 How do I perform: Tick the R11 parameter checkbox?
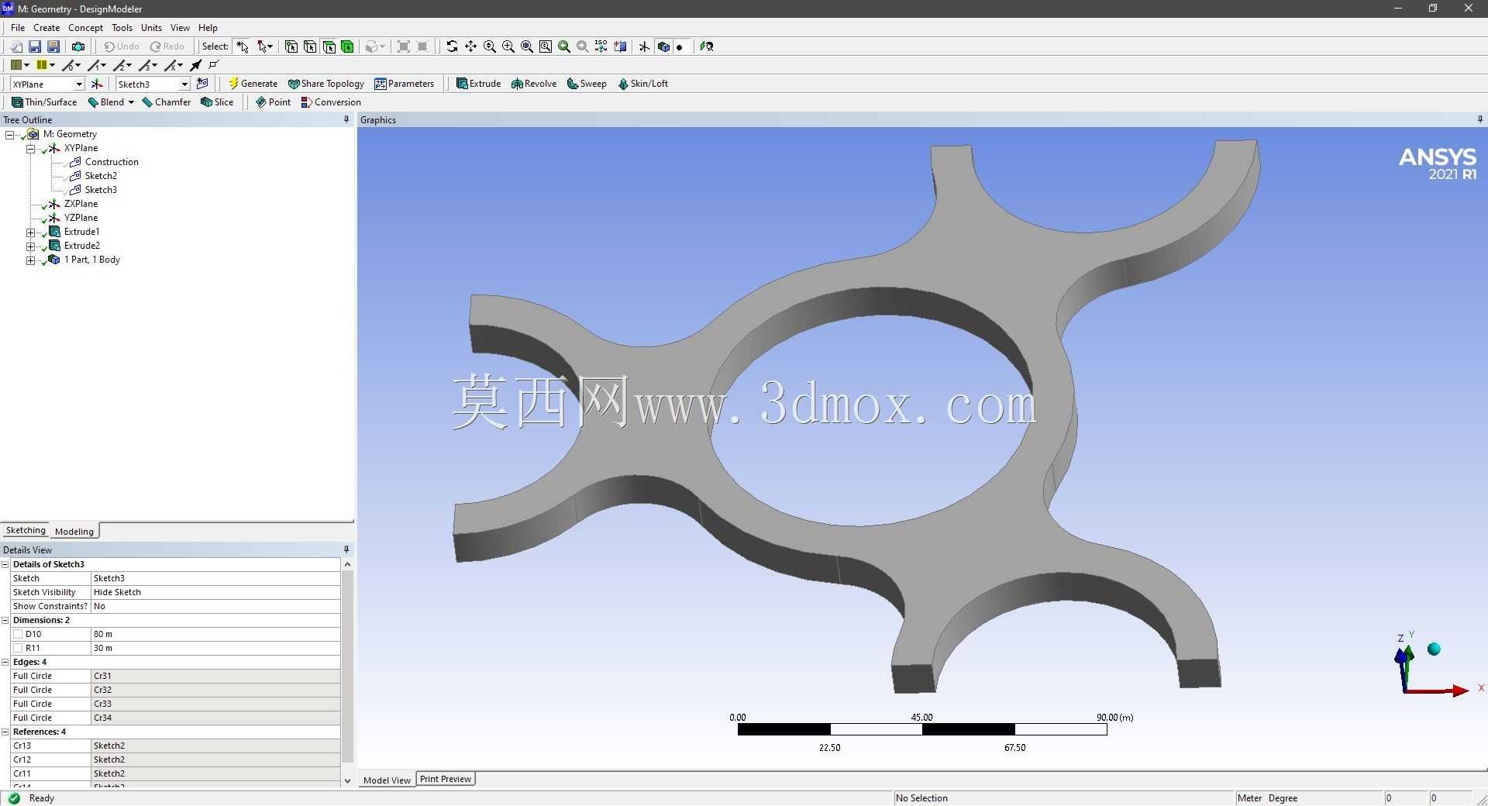pyautogui.click(x=18, y=648)
